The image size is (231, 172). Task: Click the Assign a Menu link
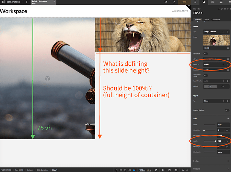tap(180, 11)
